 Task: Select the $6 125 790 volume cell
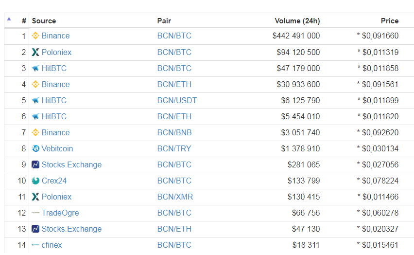click(x=300, y=101)
